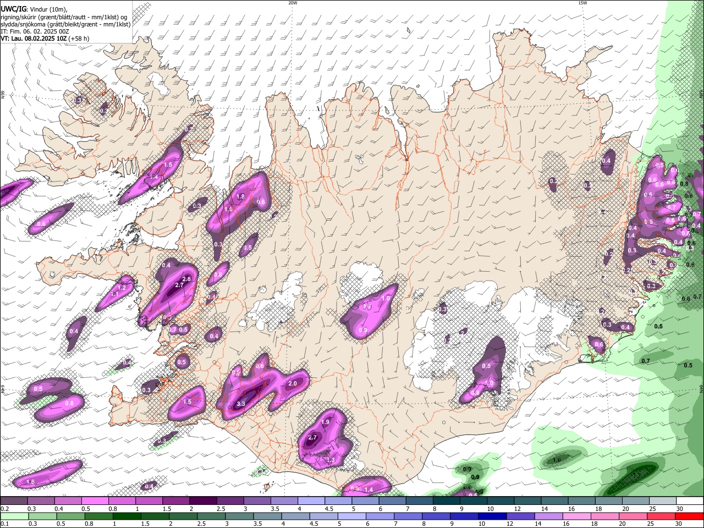Click the 'IT: Fim. 06. 02. 2025 00Z' line
Viewport: 704px width, 528px height.
35,31
